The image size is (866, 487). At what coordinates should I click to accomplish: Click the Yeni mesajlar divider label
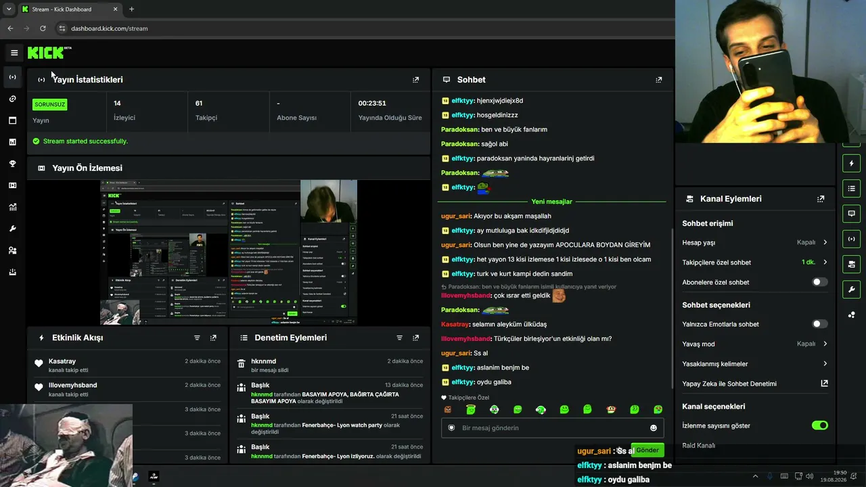tap(551, 202)
